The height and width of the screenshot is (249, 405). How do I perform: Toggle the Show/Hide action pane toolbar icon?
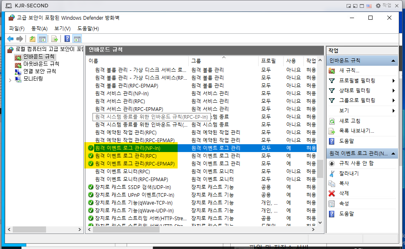point(77,39)
